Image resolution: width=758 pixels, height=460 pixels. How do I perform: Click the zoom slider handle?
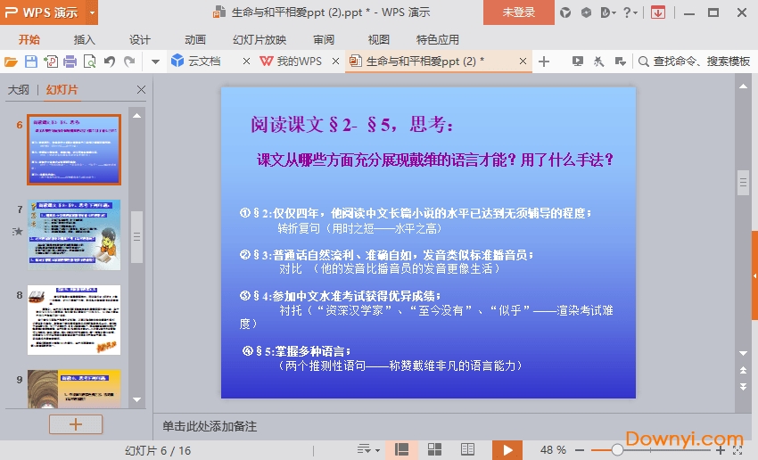(617, 450)
